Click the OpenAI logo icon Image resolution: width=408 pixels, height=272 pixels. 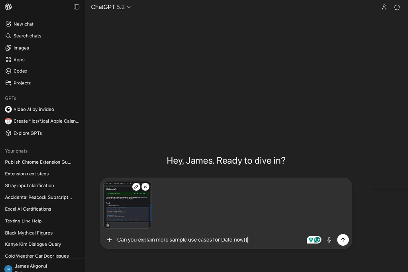8,7
